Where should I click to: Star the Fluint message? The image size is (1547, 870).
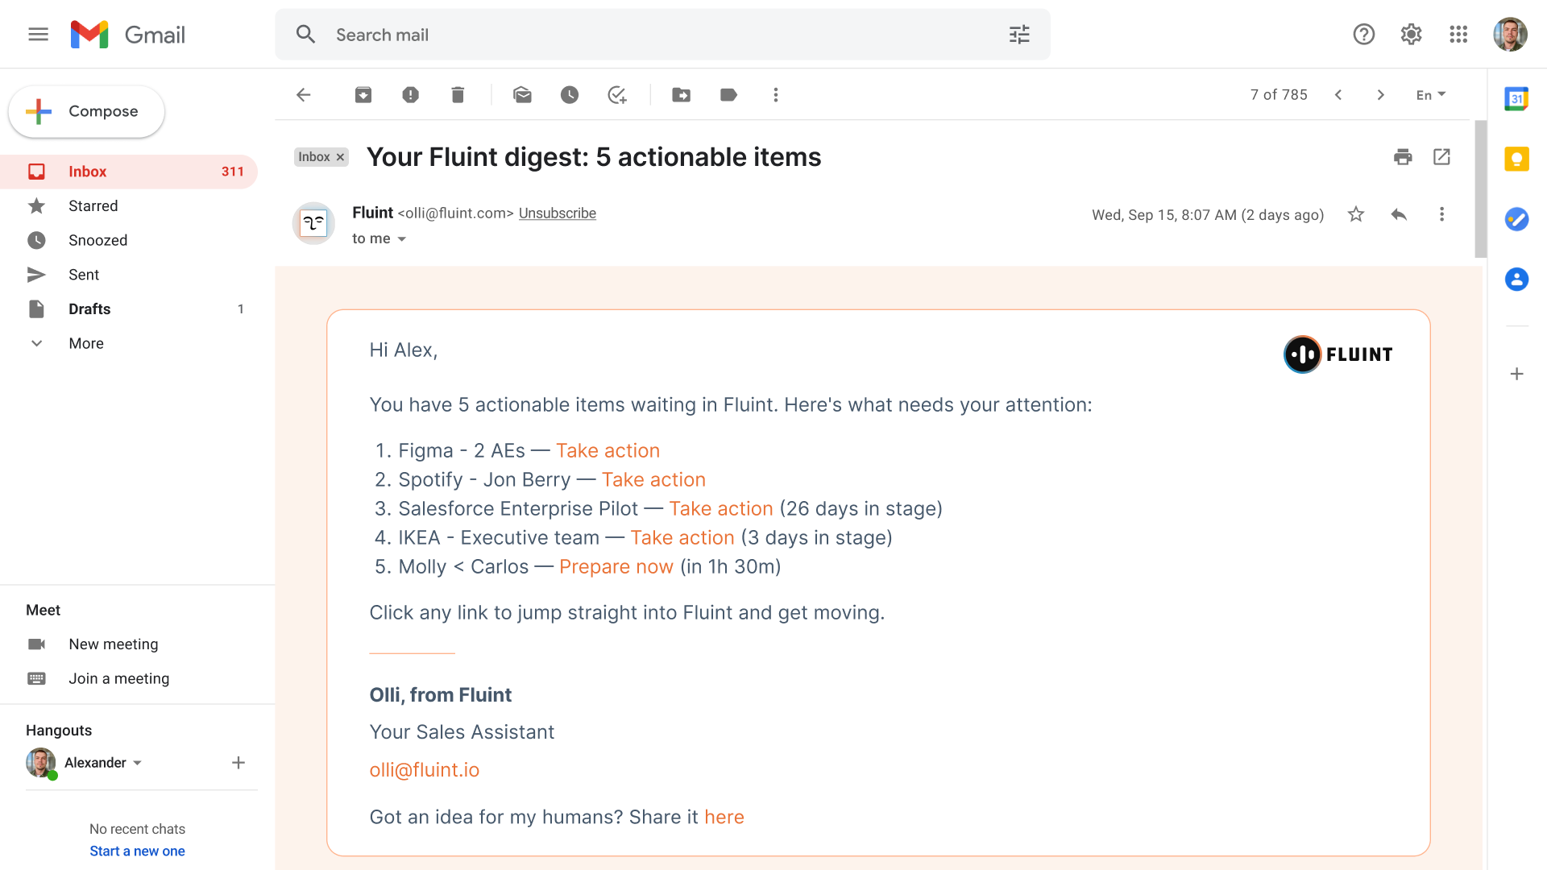pos(1356,214)
